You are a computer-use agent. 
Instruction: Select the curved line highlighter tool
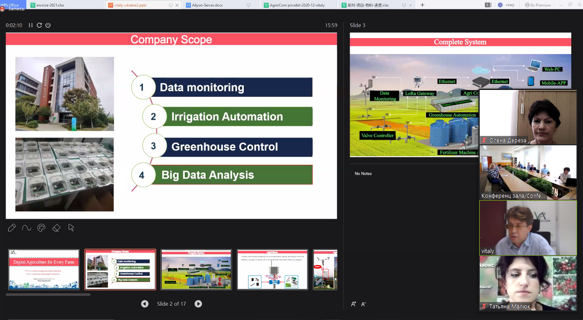click(x=26, y=227)
